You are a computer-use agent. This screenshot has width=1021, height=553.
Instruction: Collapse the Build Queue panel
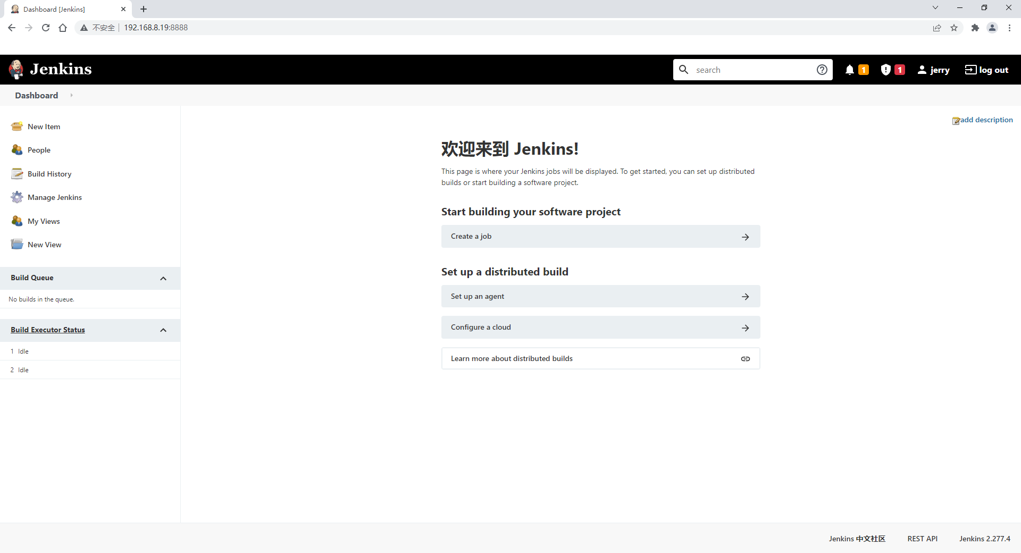(x=163, y=279)
